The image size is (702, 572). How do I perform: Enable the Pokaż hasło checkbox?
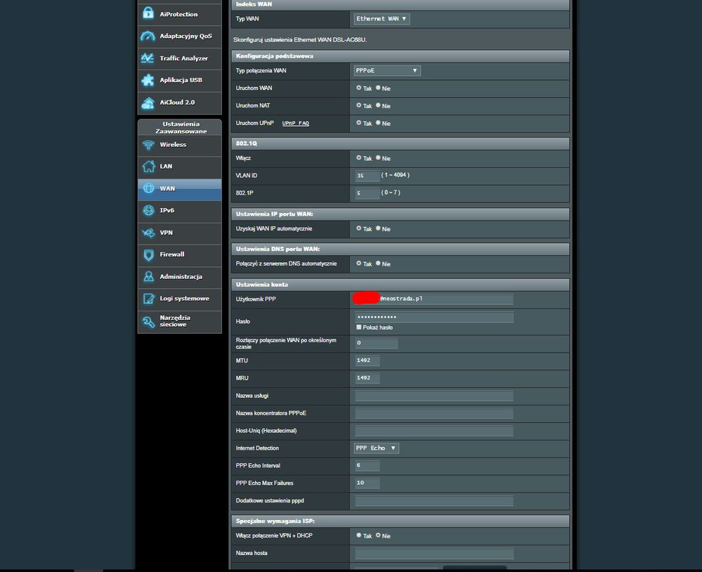coord(359,327)
